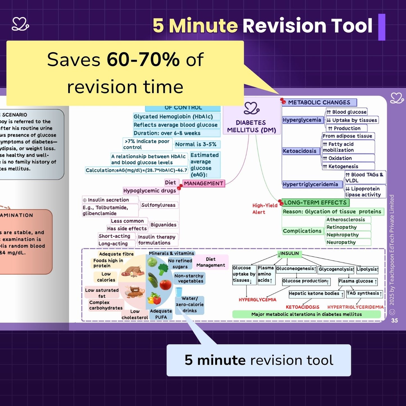Click the water glass icon
This screenshot has width=406, height=406.
pyautogui.click(x=179, y=292)
